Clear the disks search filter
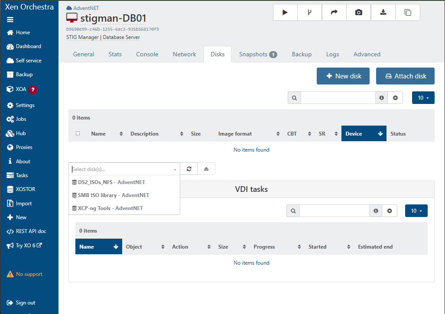 tap(395, 98)
